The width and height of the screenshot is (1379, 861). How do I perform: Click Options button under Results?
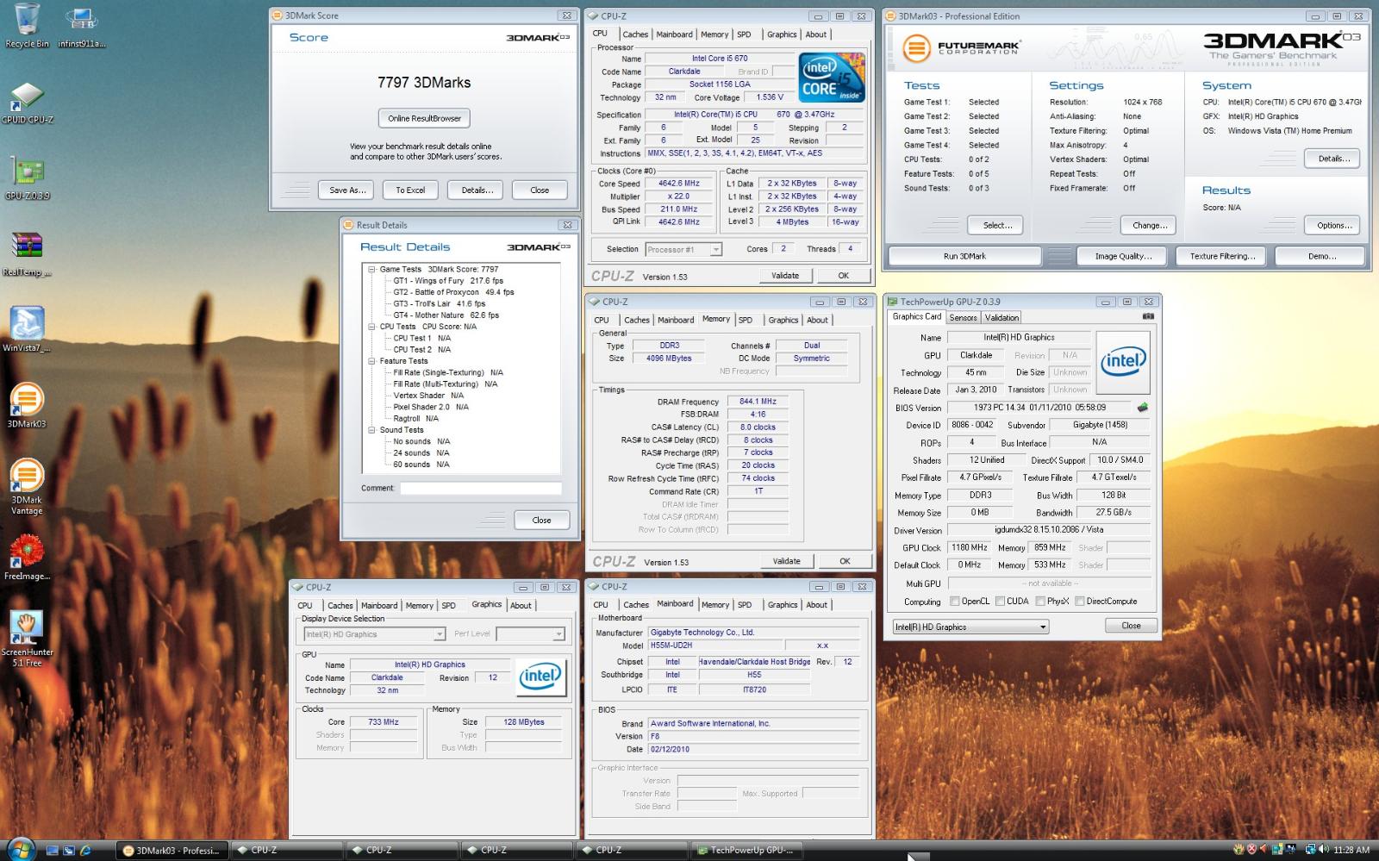click(x=1333, y=225)
